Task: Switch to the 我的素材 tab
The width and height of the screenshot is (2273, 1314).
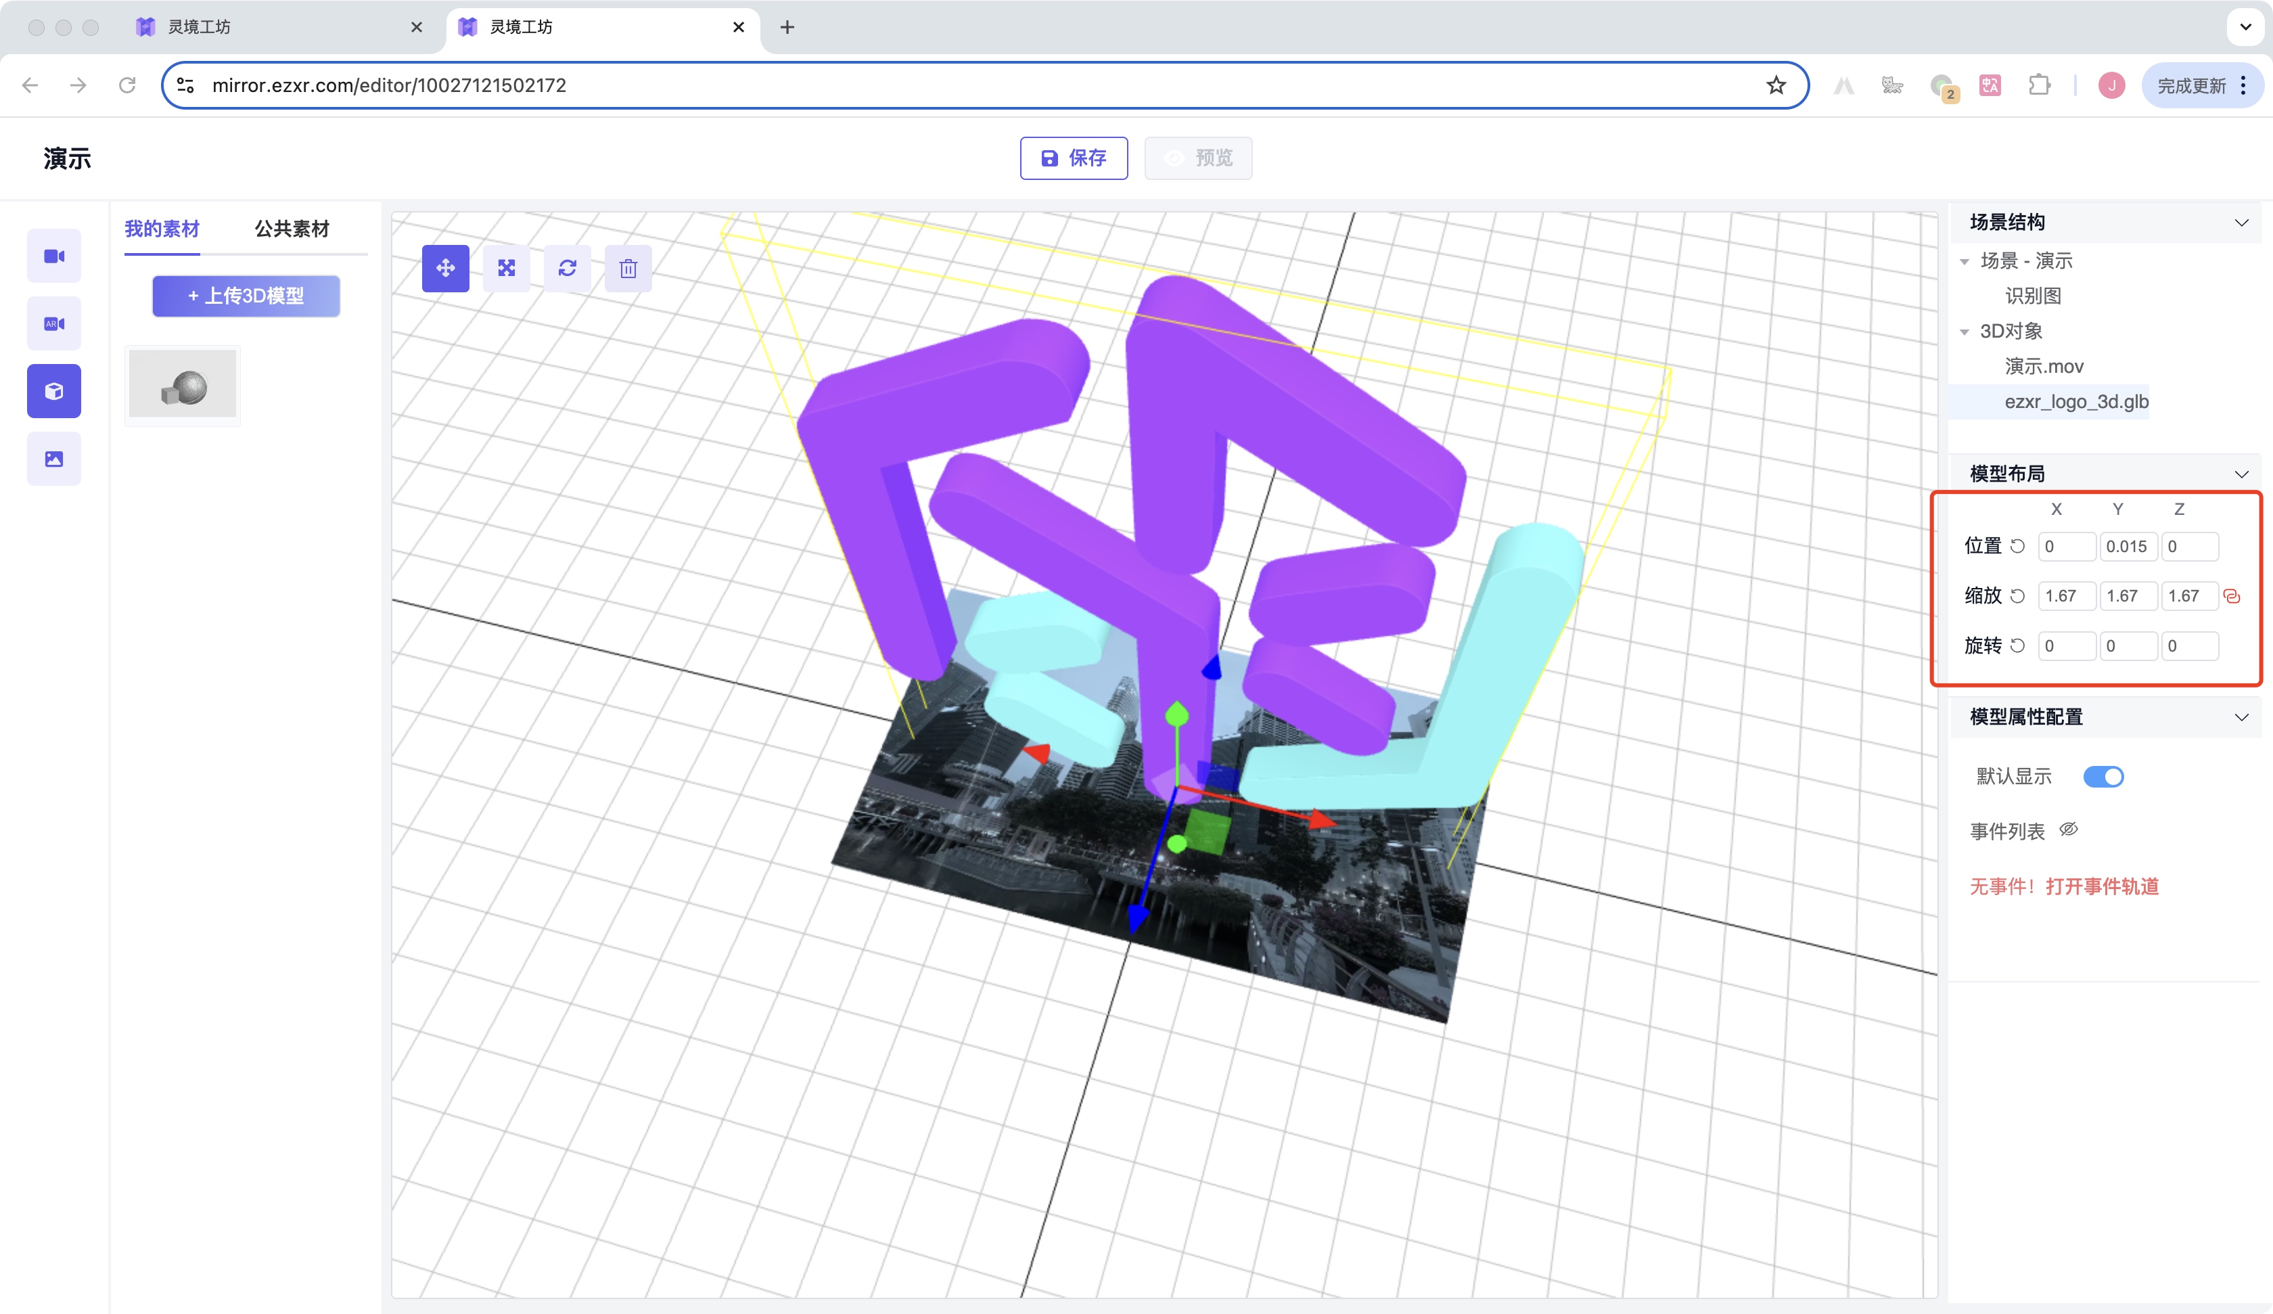Action: click(x=162, y=229)
